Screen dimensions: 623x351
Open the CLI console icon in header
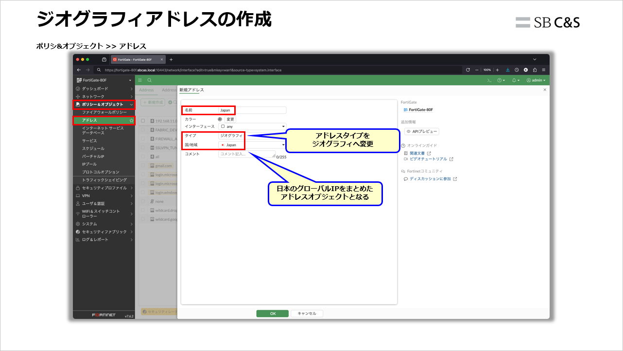click(490, 80)
